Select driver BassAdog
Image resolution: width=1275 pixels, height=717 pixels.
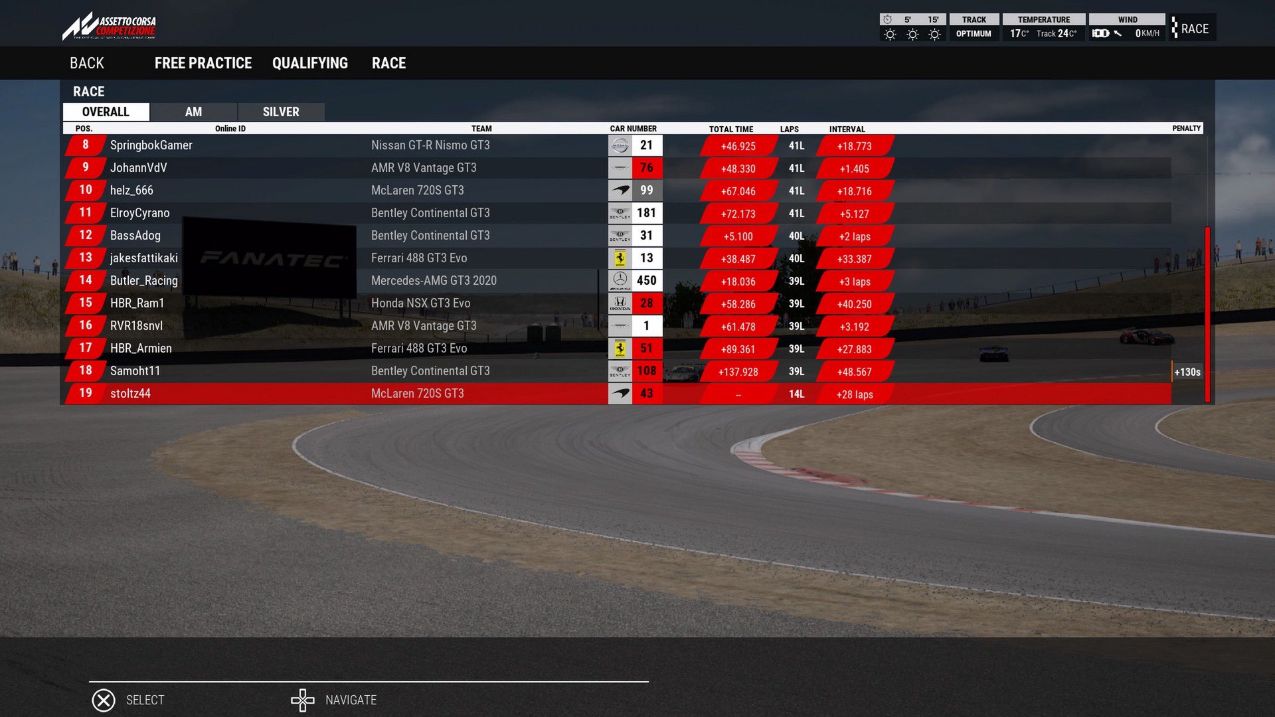(618, 236)
